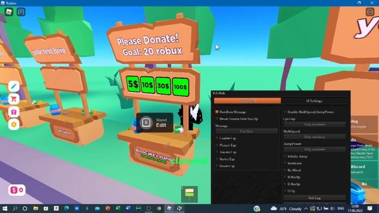The height and width of the screenshot is (213, 379).
Task: Toggle the Rainbow Message checkbox
Action: (x=217, y=112)
